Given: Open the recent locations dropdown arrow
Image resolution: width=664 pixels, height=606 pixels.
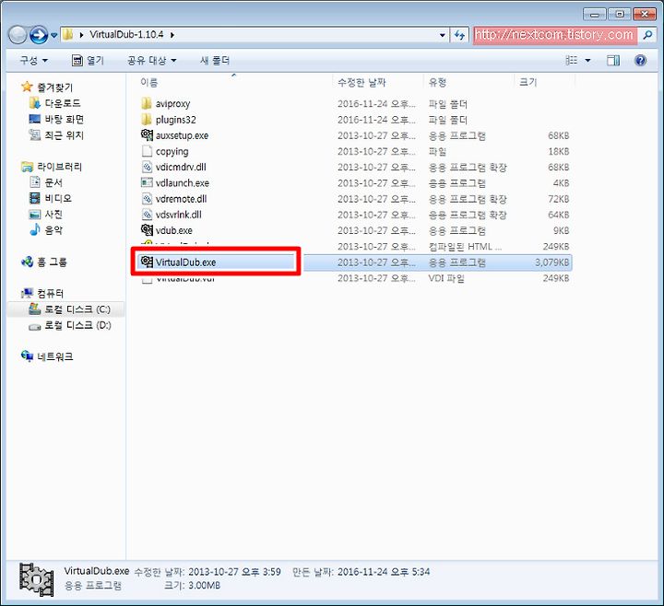Looking at the screenshot, I should coord(53,35).
